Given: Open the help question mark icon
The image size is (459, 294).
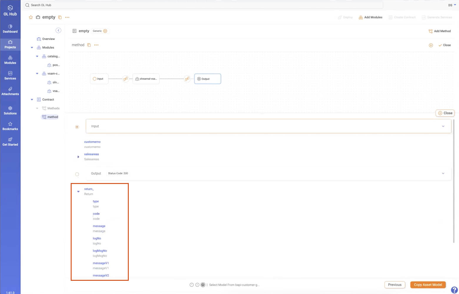Looking at the screenshot, I should [454, 290].
